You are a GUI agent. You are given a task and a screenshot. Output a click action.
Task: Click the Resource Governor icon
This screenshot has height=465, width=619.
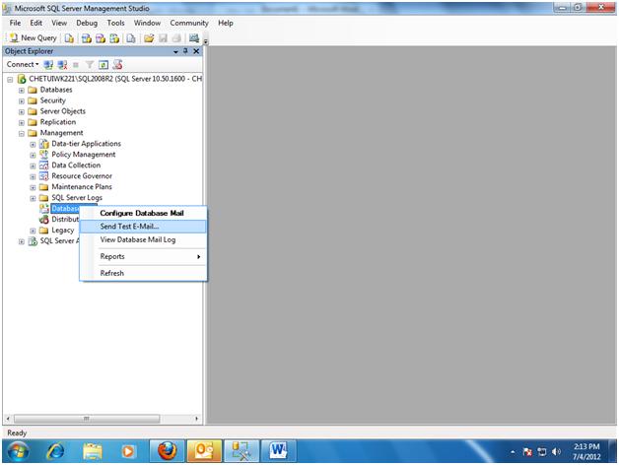click(x=44, y=176)
